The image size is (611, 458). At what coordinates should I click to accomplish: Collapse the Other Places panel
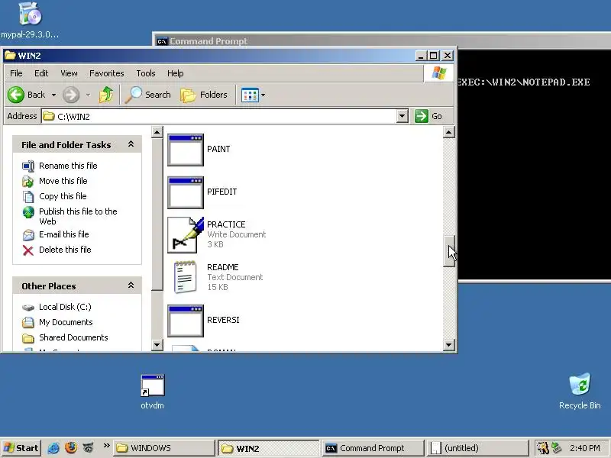(x=131, y=285)
